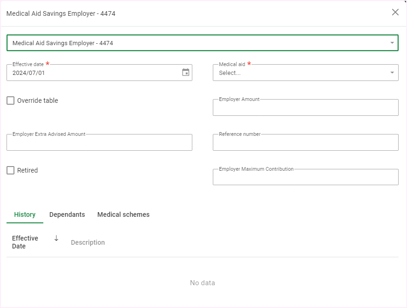Enable the Override table checkbox
This screenshot has height=308, width=407.
(11, 100)
